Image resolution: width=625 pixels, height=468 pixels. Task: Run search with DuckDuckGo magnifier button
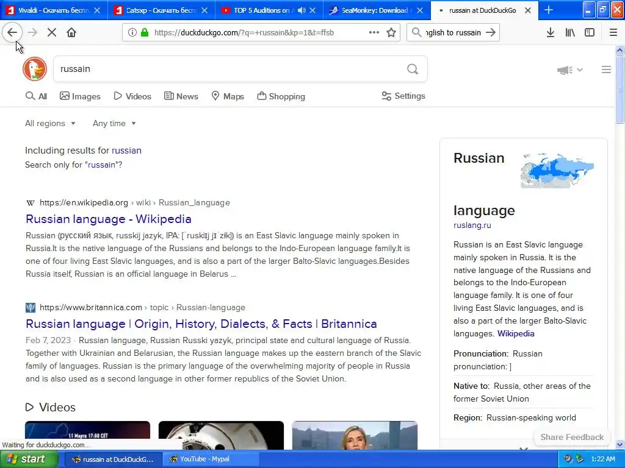coord(413,69)
